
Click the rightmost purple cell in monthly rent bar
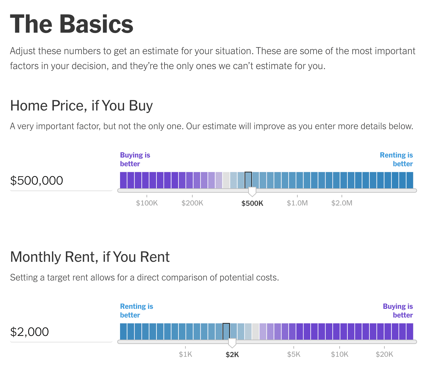(410, 332)
